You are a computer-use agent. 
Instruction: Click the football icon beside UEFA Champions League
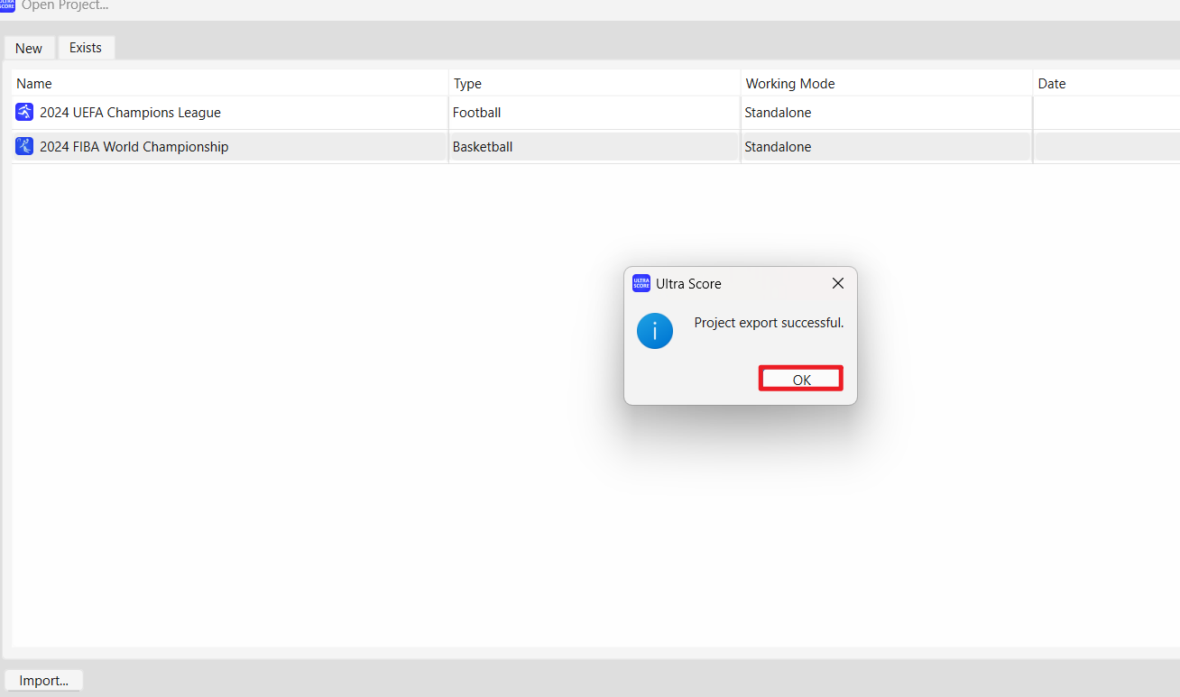(x=24, y=113)
